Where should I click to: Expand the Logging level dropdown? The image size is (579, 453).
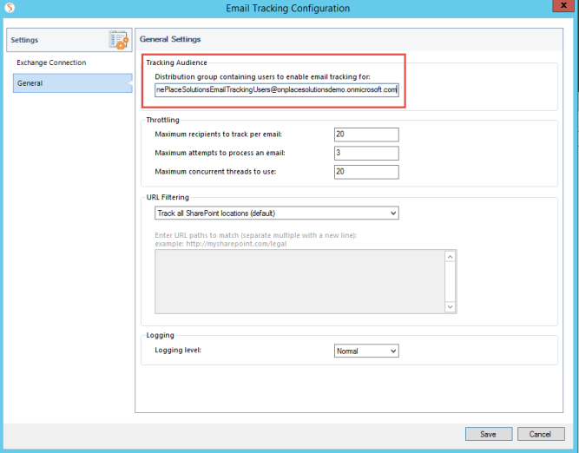pyautogui.click(x=365, y=351)
